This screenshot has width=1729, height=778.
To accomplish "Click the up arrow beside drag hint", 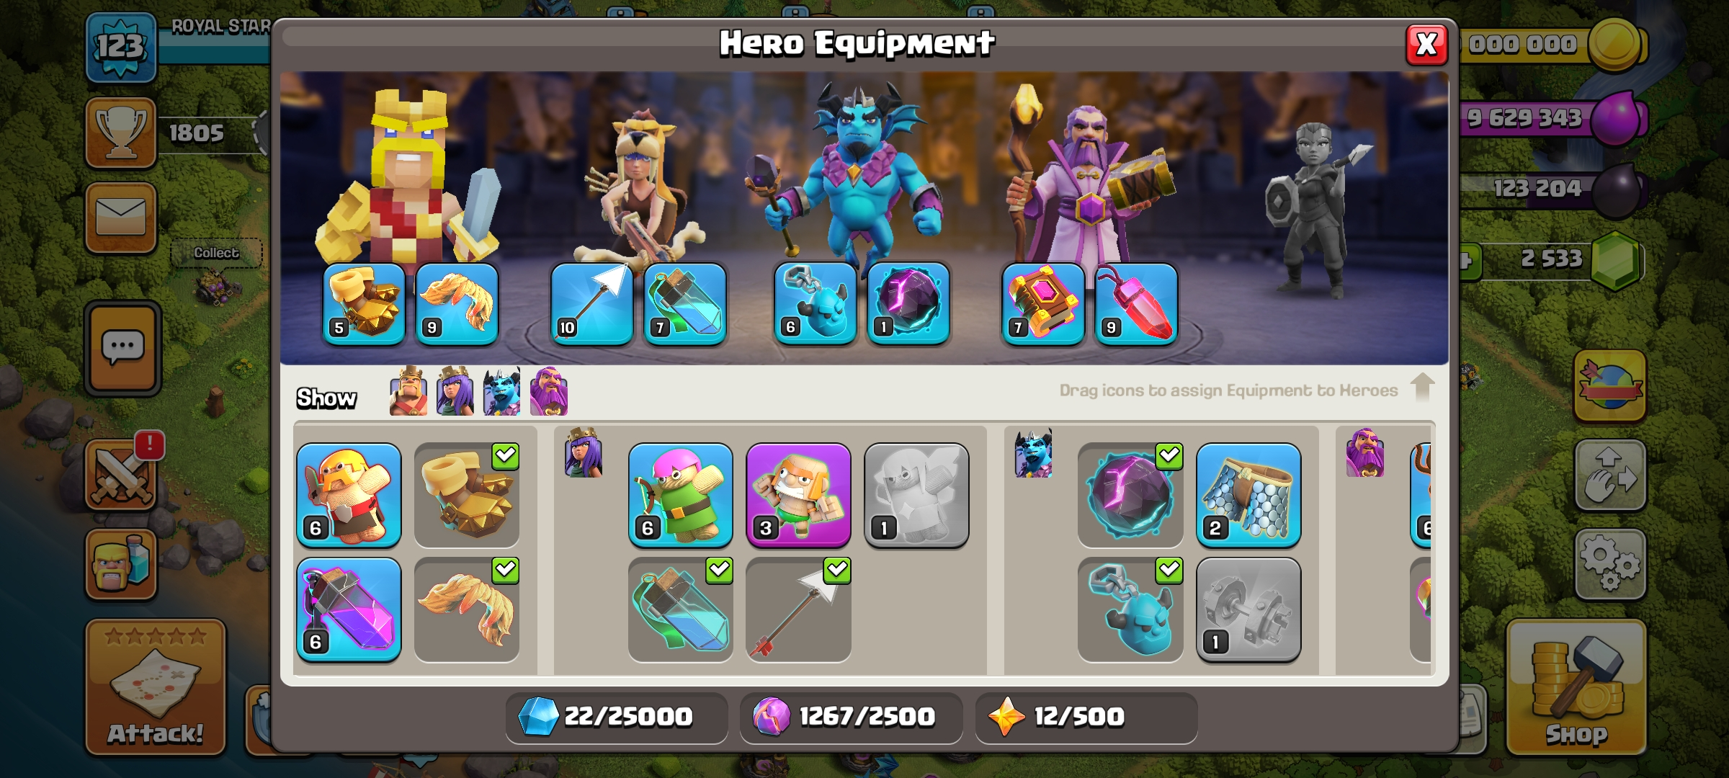I will 1422,387.
